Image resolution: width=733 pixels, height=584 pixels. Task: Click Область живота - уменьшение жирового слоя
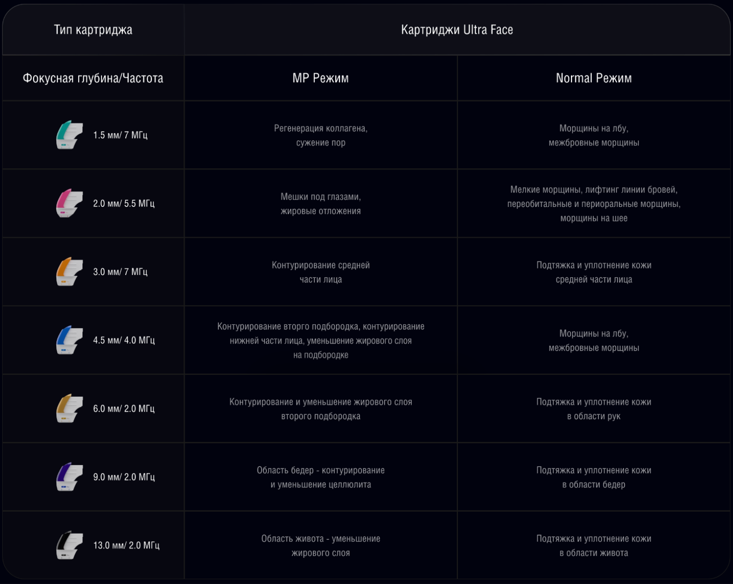pyautogui.click(x=320, y=545)
